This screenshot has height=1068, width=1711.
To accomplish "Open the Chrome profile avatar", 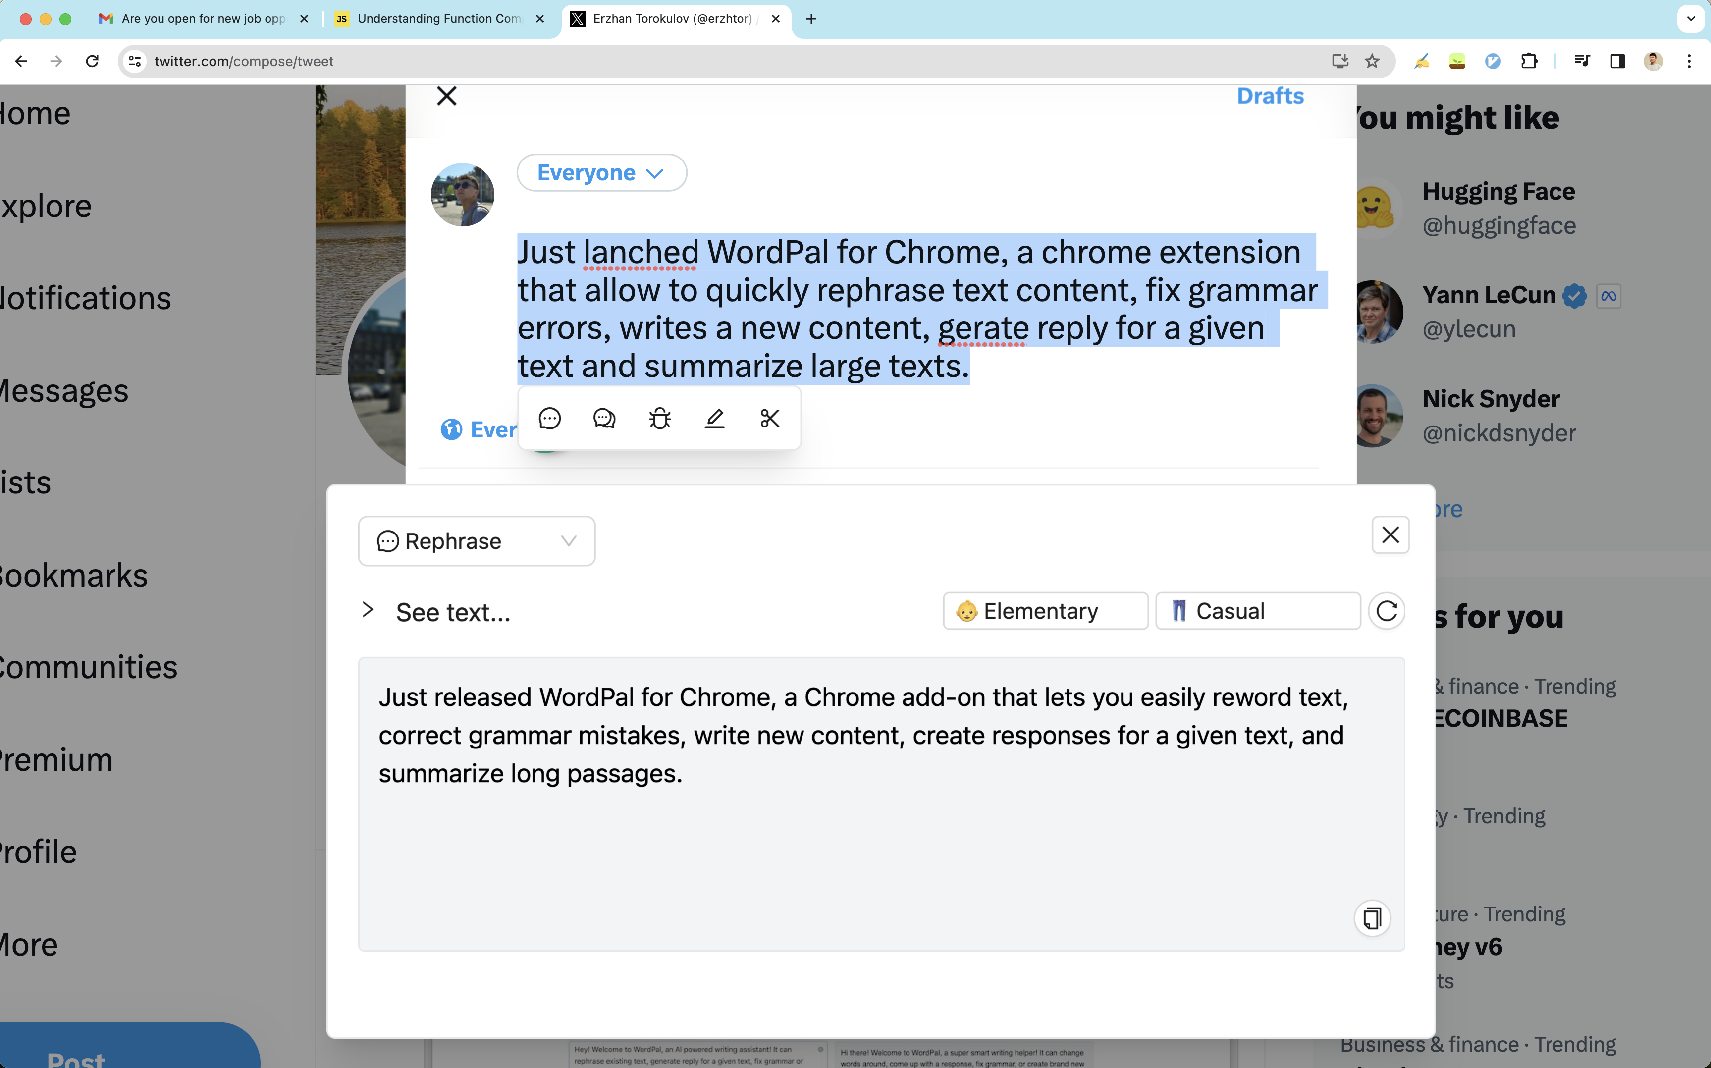I will tap(1653, 61).
